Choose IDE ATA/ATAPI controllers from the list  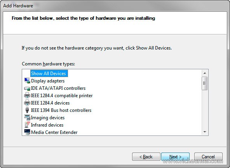coord(58,88)
